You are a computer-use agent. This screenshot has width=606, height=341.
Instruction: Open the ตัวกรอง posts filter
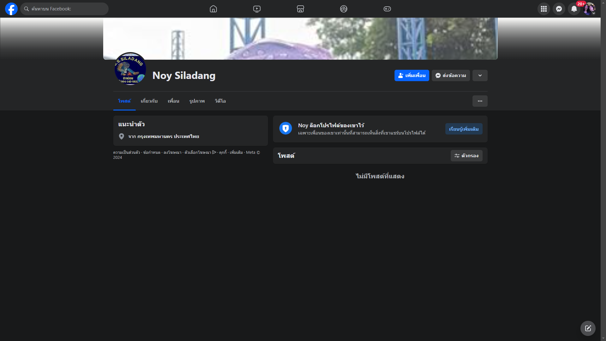(x=466, y=156)
